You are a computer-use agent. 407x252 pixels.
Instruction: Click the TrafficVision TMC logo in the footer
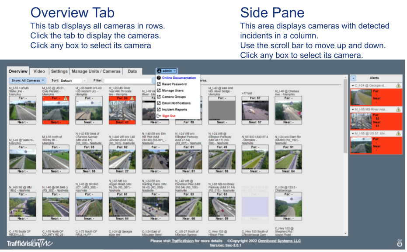[30, 243]
